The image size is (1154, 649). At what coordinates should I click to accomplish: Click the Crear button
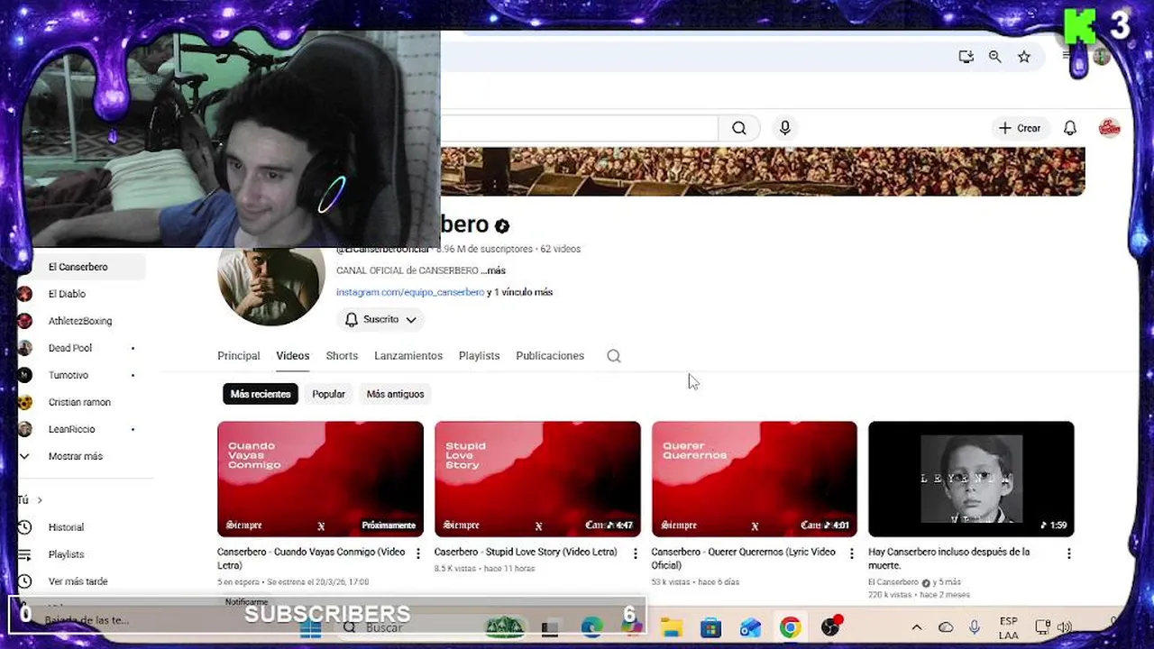(x=1020, y=128)
